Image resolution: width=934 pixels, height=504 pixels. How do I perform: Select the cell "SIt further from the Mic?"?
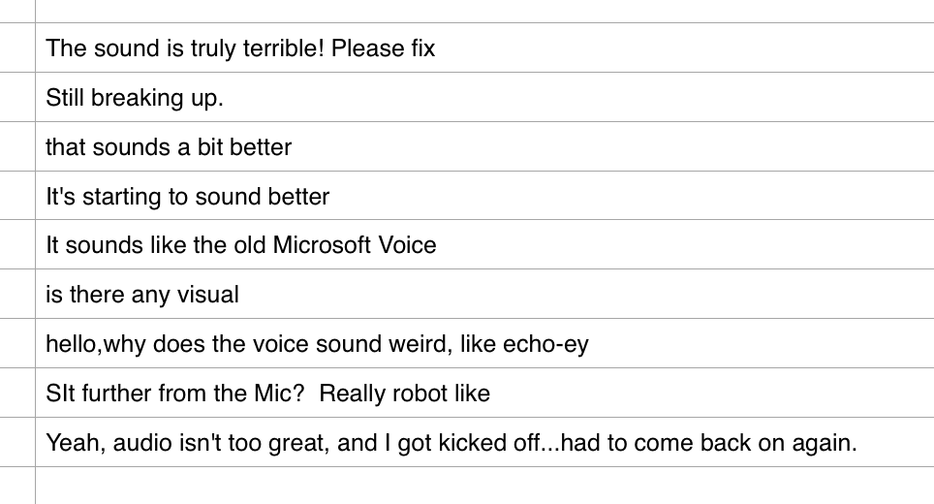(x=484, y=393)
